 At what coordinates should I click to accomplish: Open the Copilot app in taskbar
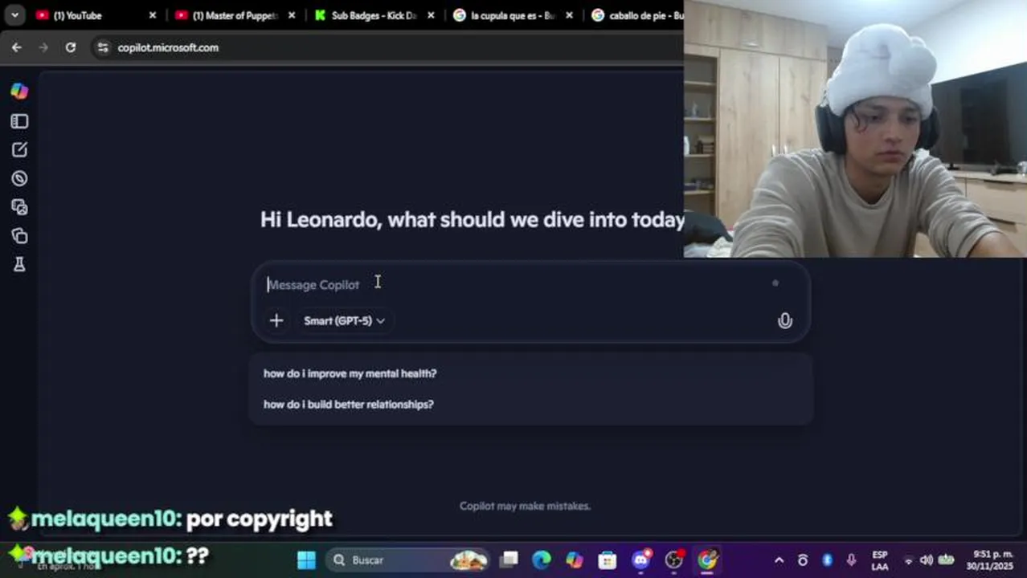575,560
